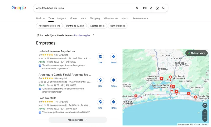Expand the Mais empresas list
Viewport: 211px width, 127px height.
pos(78,120)
